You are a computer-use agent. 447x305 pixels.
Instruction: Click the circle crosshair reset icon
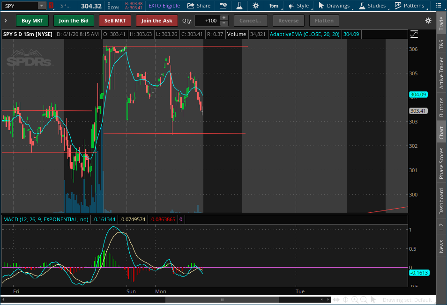click(x=345, y=299)
